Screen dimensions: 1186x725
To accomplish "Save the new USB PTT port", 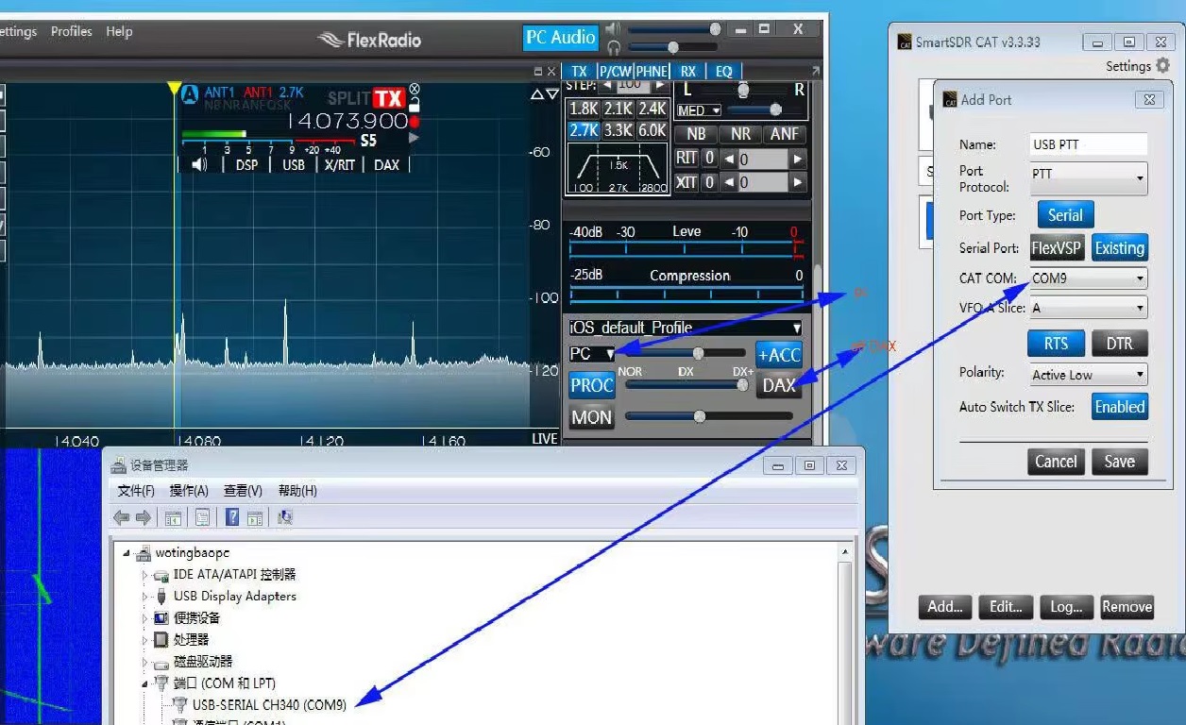I will [x=1119, y=462].
